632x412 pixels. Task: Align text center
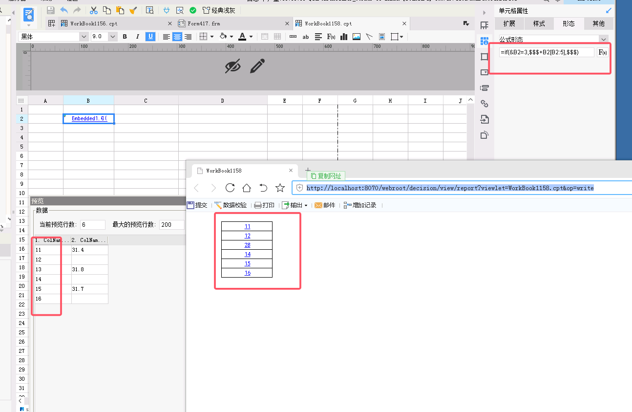point(177,37)
